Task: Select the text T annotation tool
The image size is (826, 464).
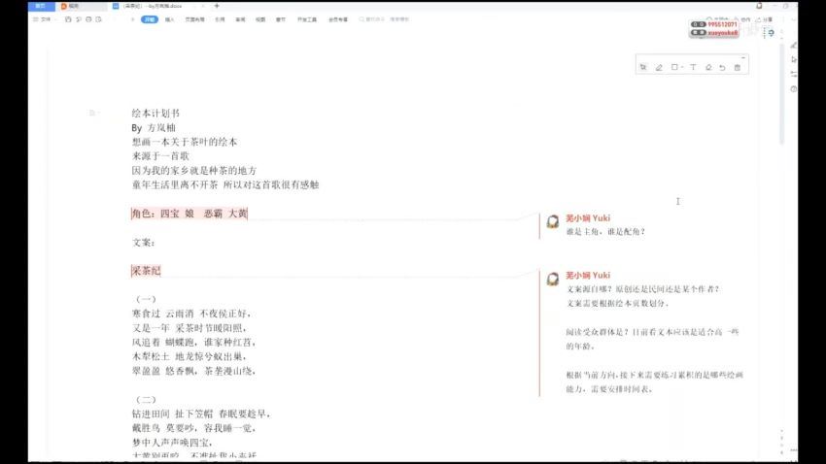Action: [693, 67]
